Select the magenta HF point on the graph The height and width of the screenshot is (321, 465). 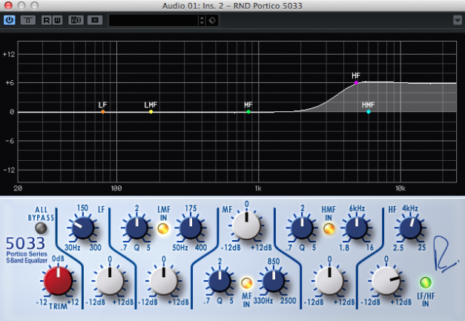click(x=356, y=83)
